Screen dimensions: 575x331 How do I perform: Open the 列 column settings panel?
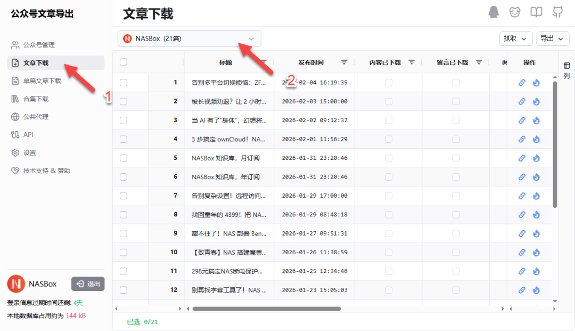[566, 67]
